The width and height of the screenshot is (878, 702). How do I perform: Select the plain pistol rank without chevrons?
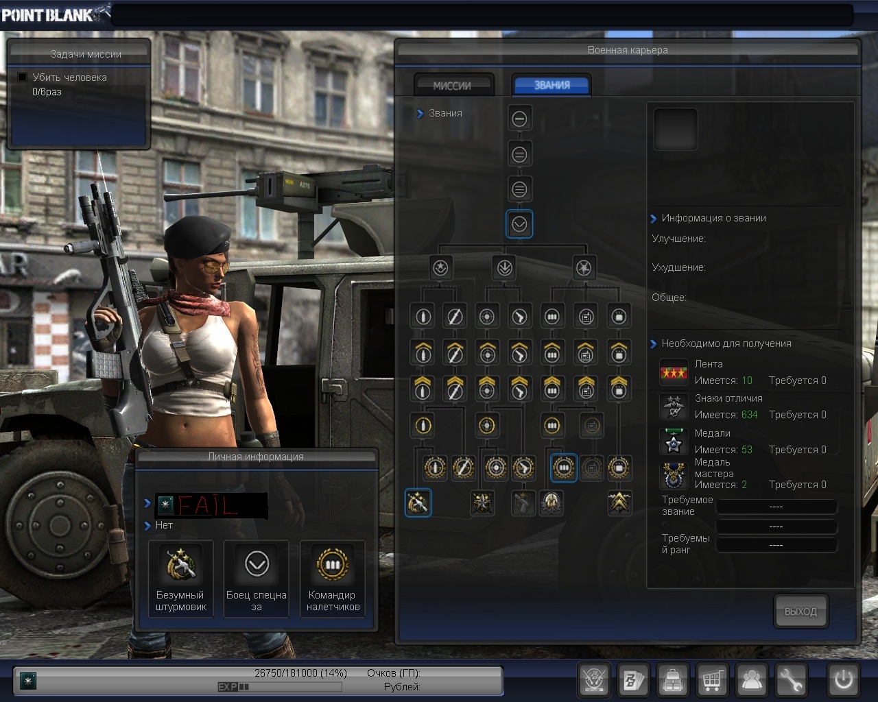(521, 317)
